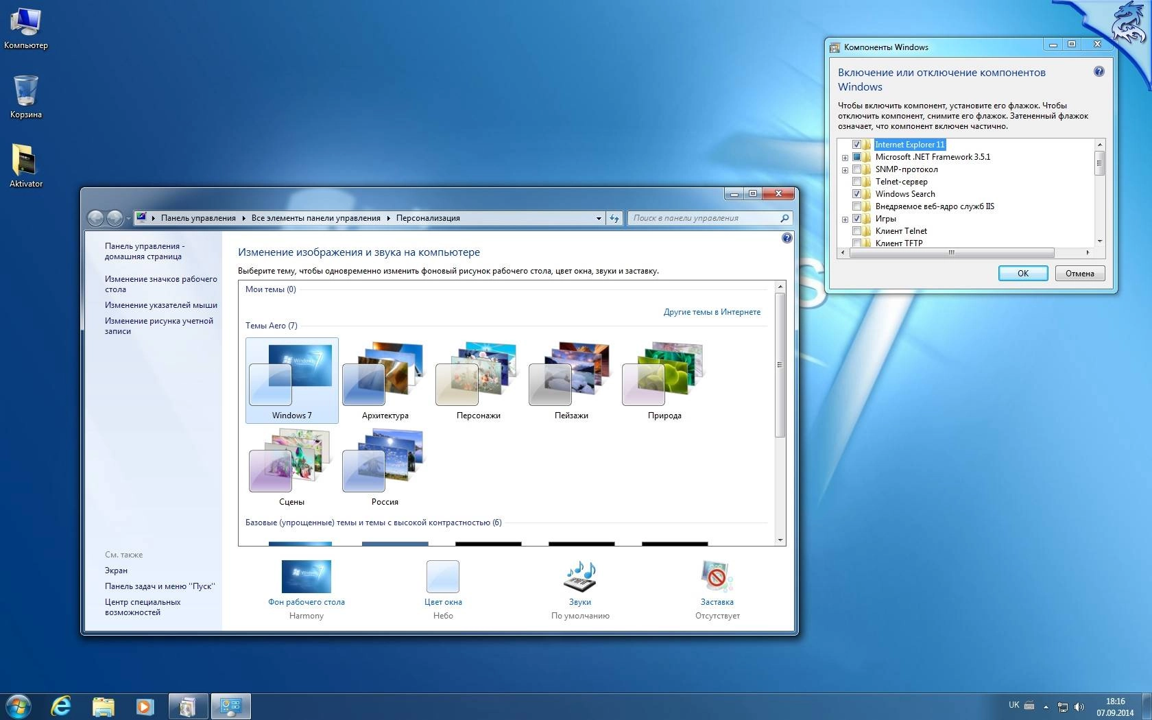Click Персонализация breadcrumb segment
1152x720 pixels.
(x=428, y=218)
